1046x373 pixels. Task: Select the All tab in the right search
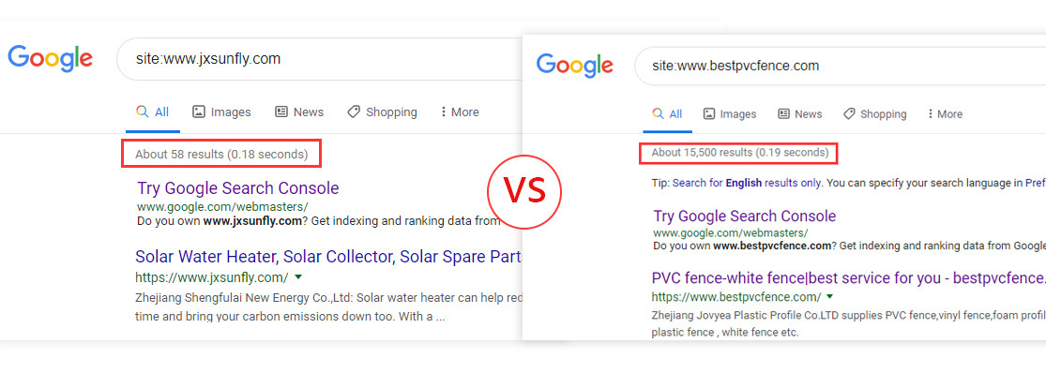(x=668, y=114)
